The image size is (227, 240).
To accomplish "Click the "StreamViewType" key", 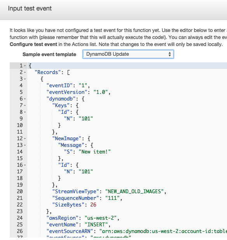I will [x=75, y=191].
